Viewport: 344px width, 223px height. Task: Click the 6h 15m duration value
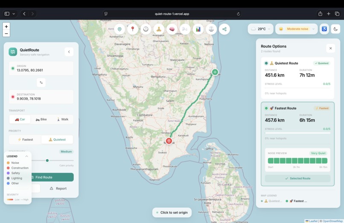(307, 120)
